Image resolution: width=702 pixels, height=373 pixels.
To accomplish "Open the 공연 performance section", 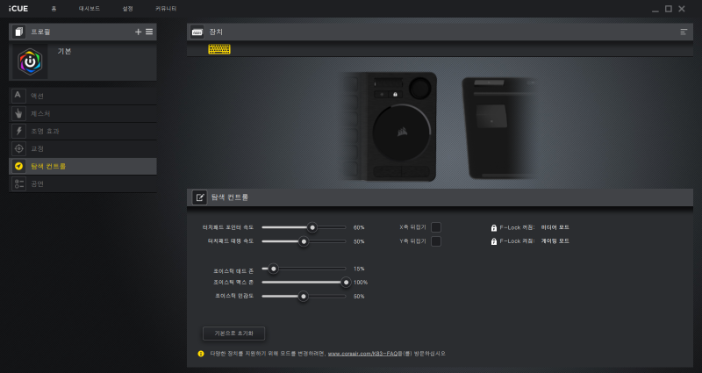I will pos(82,183).
